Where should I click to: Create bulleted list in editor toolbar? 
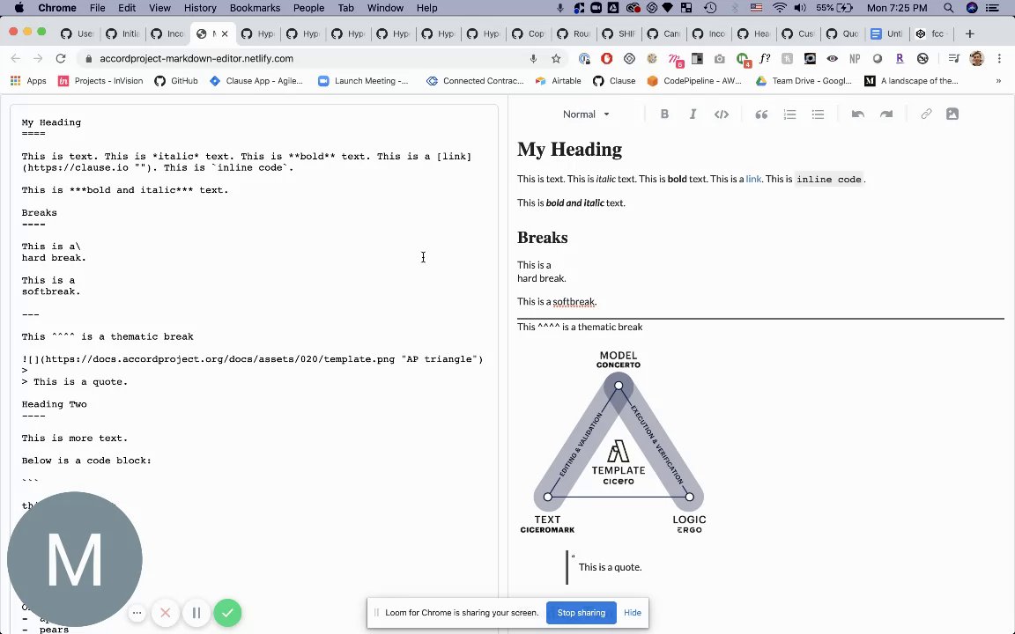819,114
